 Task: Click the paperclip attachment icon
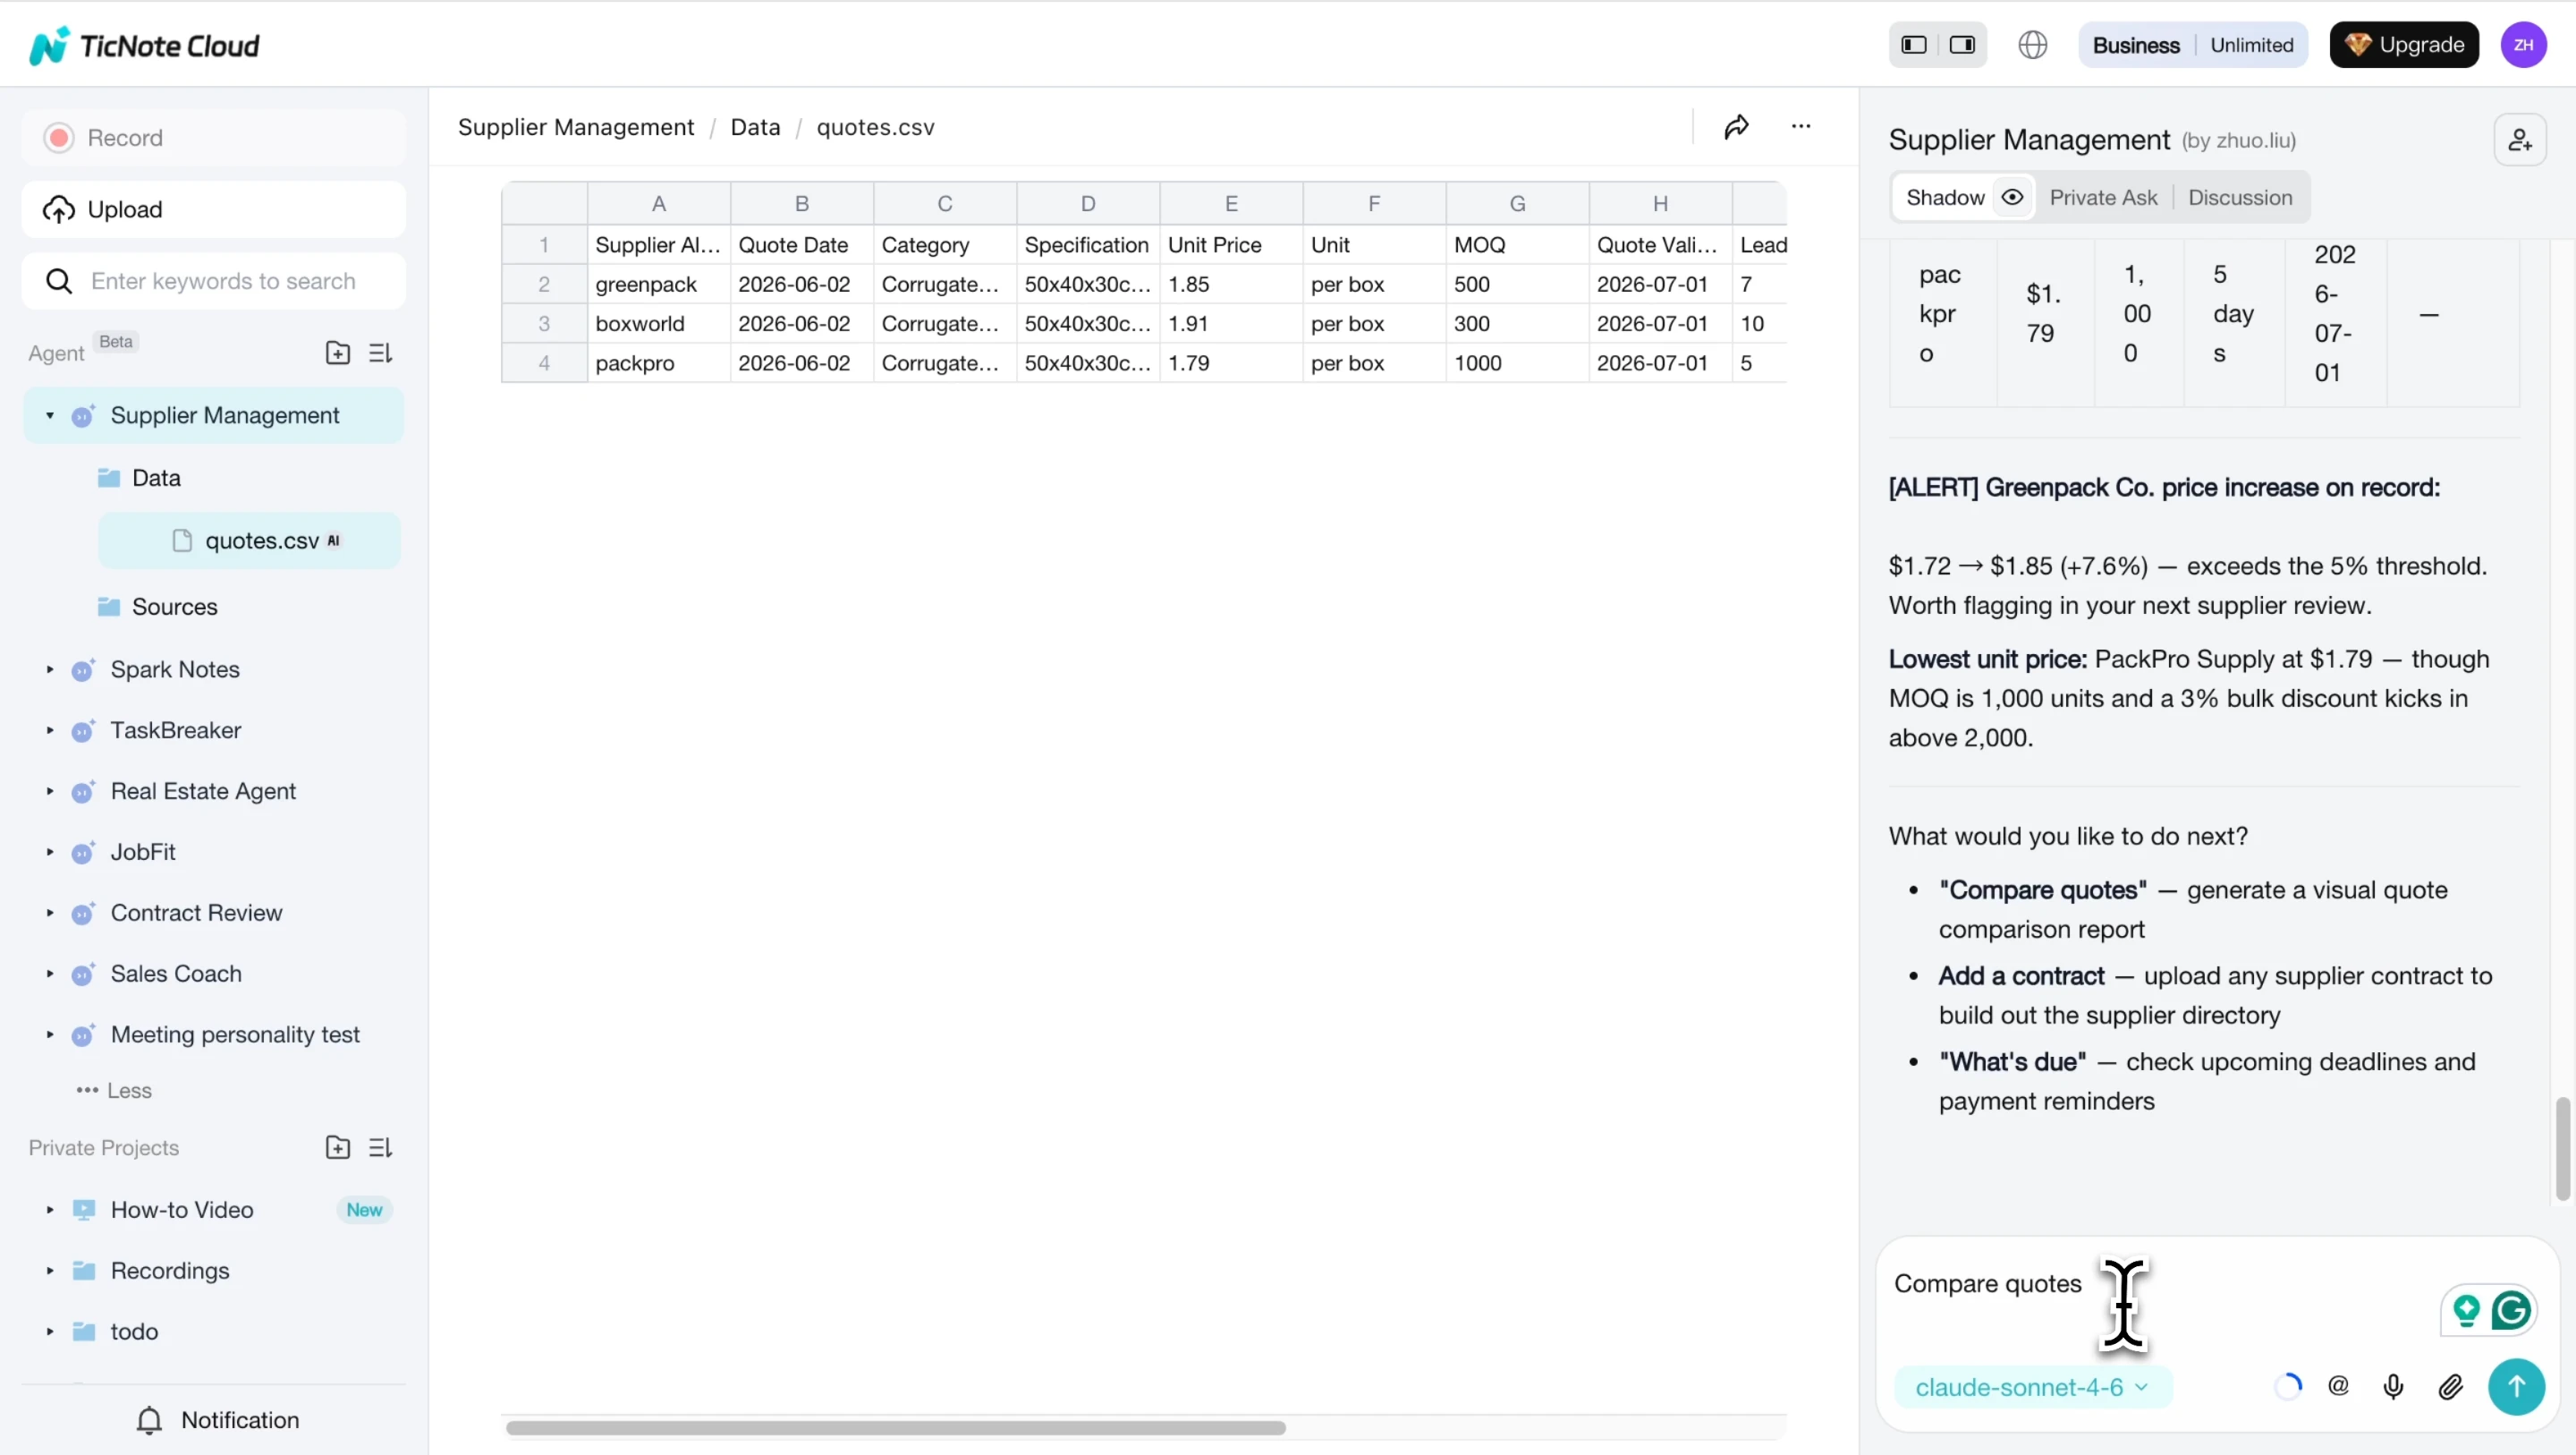click(2450, 1386)
